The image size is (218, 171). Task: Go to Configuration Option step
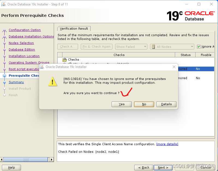click(25, 30)
